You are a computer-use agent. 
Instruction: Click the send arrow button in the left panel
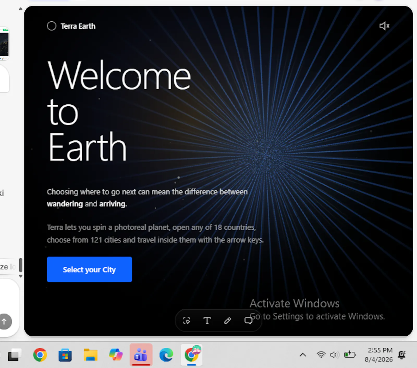tap(4, 322)
